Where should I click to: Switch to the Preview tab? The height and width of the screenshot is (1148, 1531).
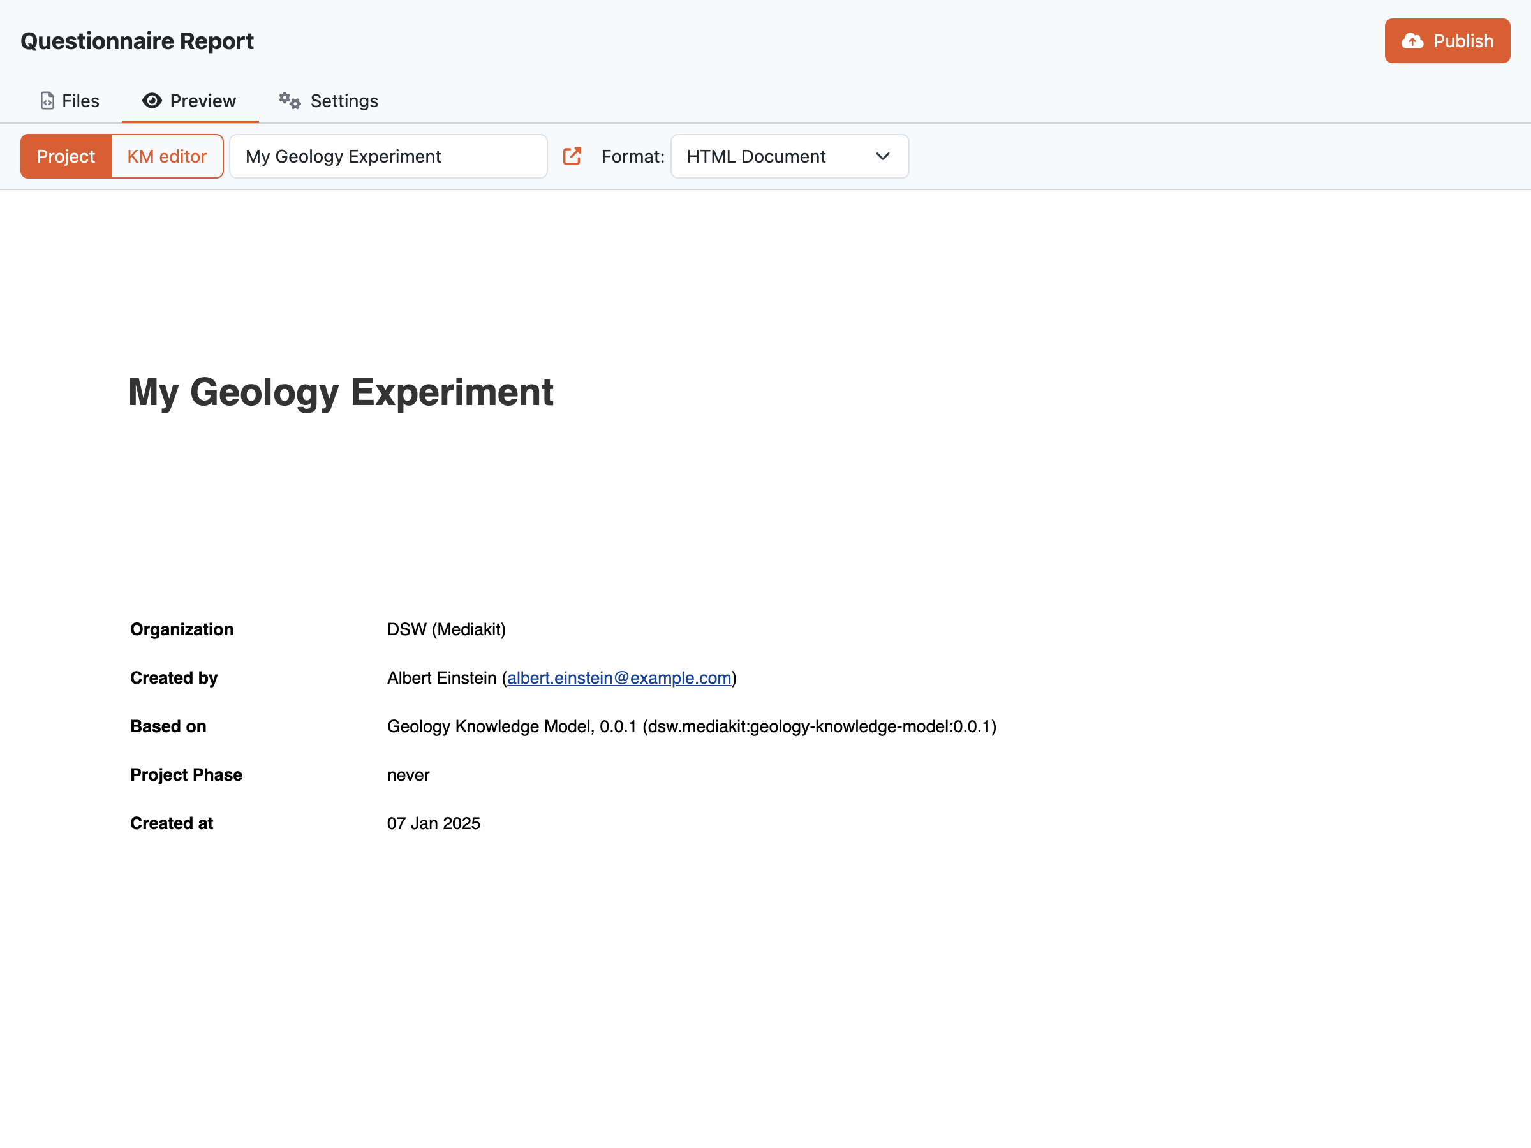pyautogui.click(x=189, y=101)
